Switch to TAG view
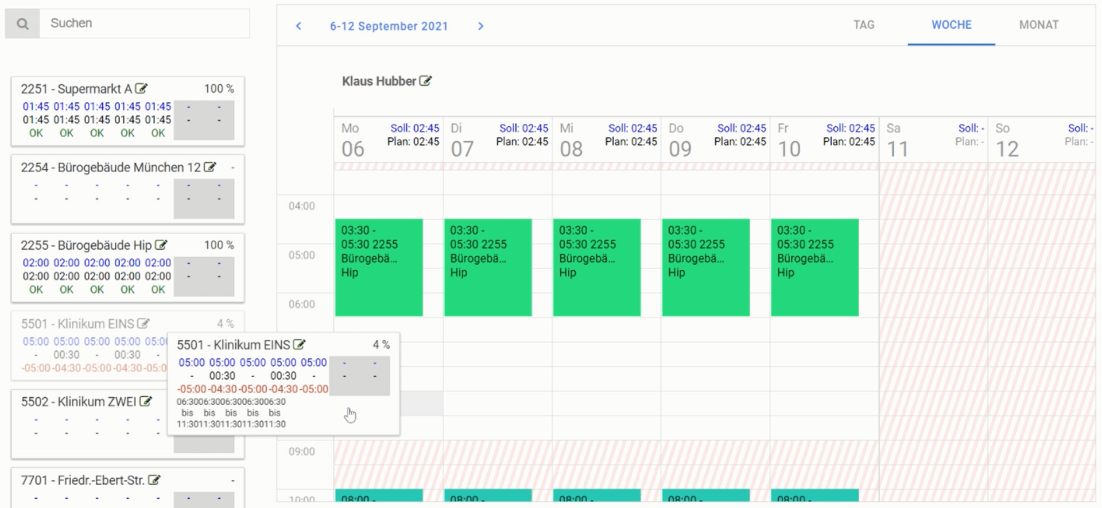Screen dimensions: 1102x508 [863, 25]
